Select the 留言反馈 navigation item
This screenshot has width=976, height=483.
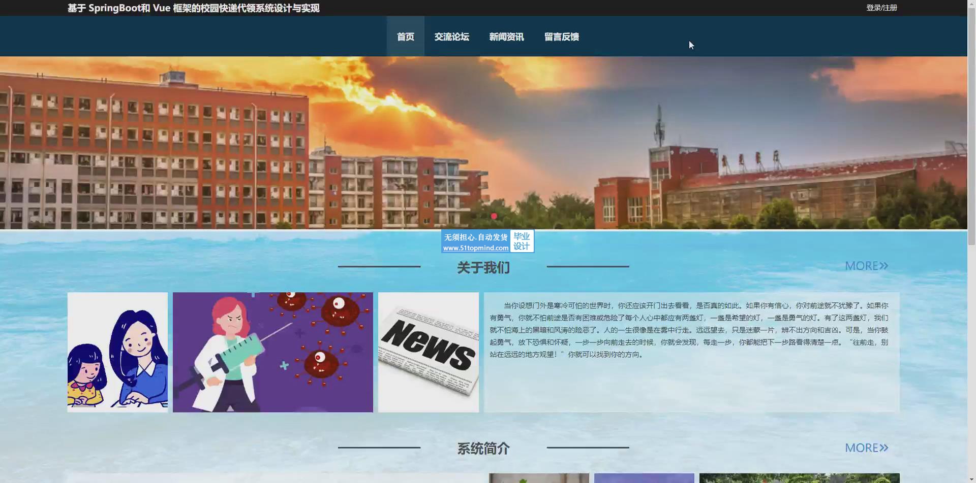561,37
